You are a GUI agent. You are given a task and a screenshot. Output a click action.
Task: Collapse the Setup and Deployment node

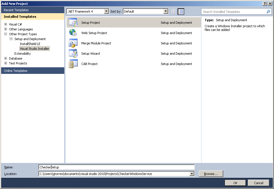click(x=11, y=39)
